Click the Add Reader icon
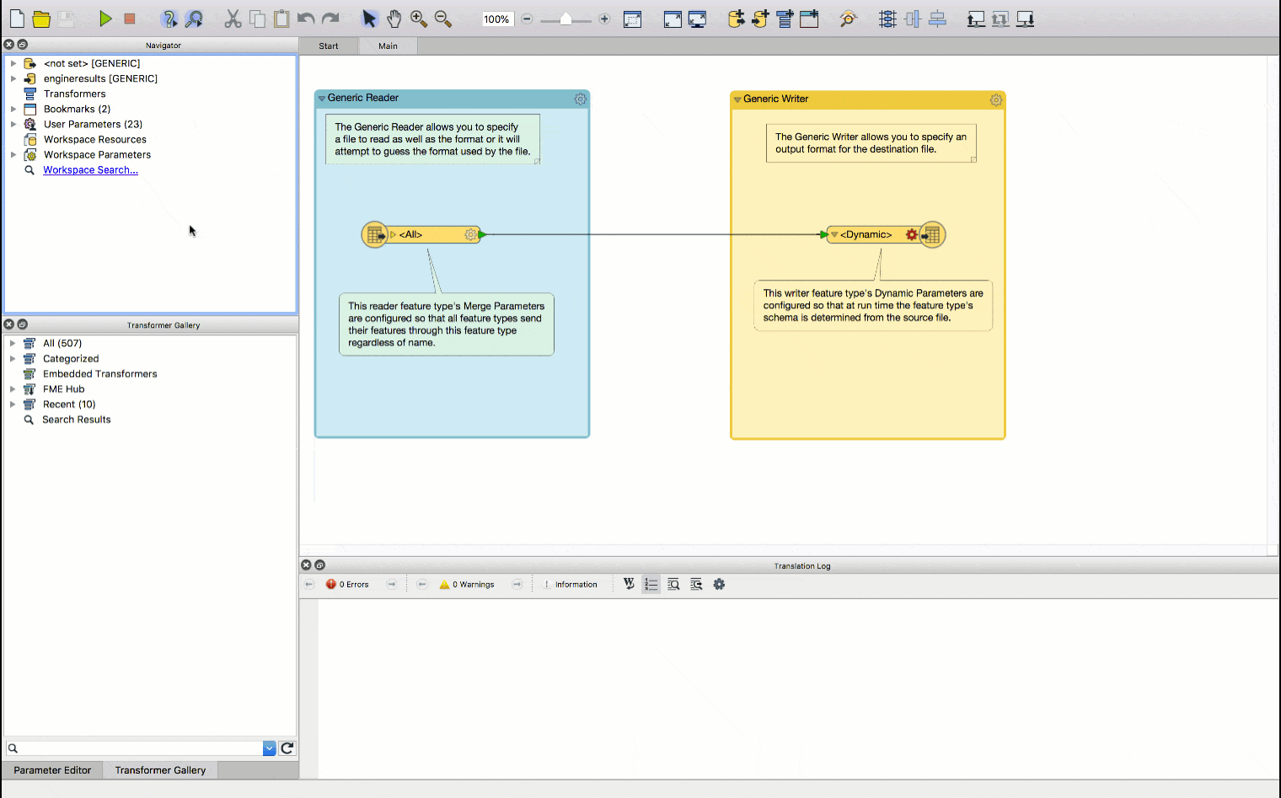Screen dimensions: 1281x798 click(737, 19)
